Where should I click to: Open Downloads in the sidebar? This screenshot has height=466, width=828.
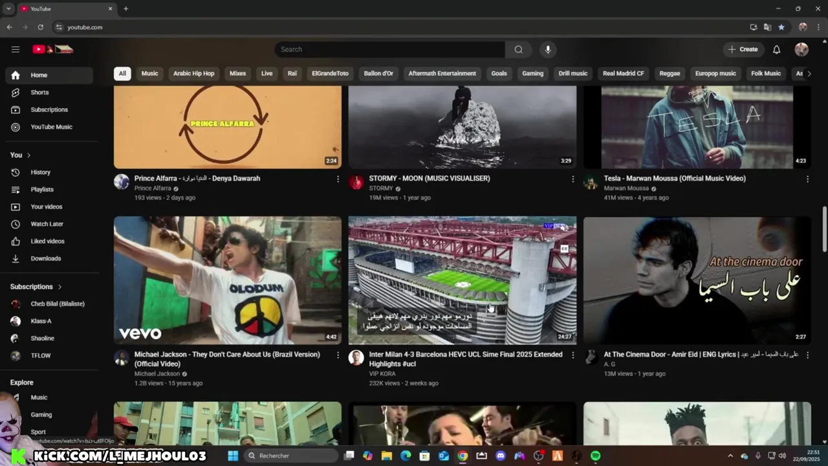49,258
